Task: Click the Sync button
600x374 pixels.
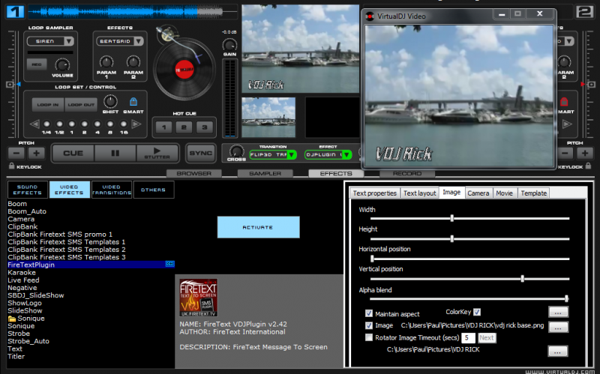Action: tap(200, 153)
